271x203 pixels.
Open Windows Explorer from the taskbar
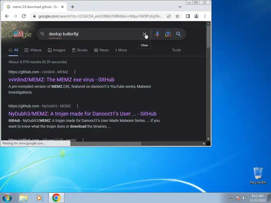24,198
